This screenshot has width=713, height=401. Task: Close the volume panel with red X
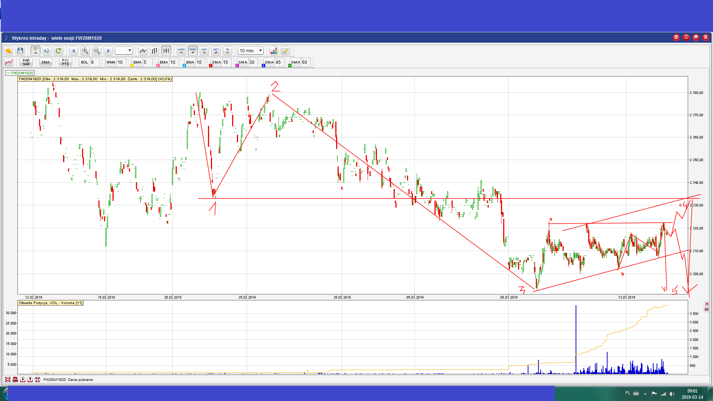(x=706, y=304)
